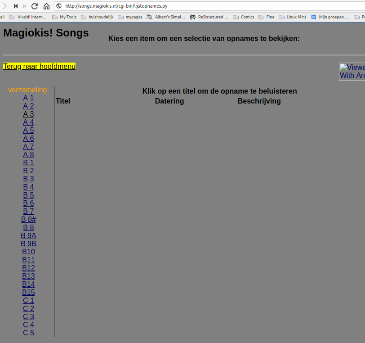
Task: Click the broken Viewable With Any image link
Action: point(352,72)
